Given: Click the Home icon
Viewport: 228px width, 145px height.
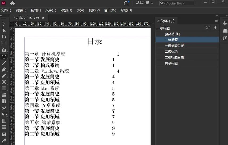Looking at the screenshot, I should click(x=13, y=3).
